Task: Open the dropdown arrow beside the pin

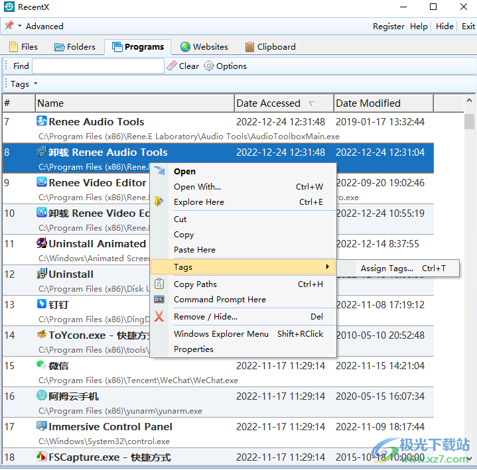Action: 20,27
